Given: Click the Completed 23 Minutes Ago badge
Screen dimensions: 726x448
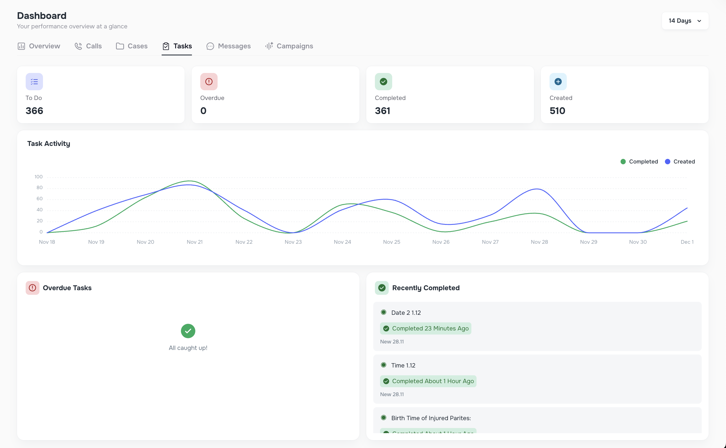Looking at the screenshot, I should pos(425,328).
